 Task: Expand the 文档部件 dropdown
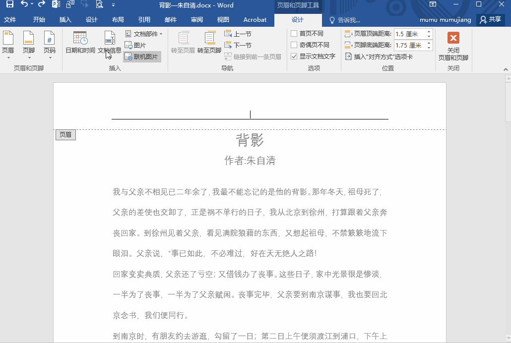tap(144, 34)
